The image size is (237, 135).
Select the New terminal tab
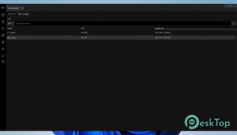(13, 8)
